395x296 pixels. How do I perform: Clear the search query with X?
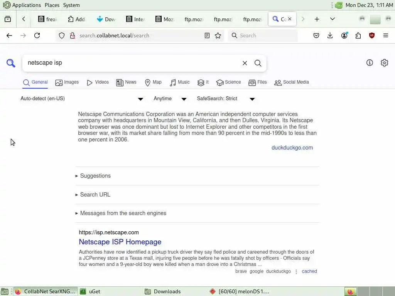pos(245,63)
